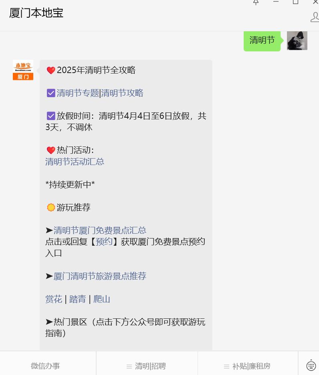
Task: Open the 清明节活动汇总 link
Action: click(75, 162)
